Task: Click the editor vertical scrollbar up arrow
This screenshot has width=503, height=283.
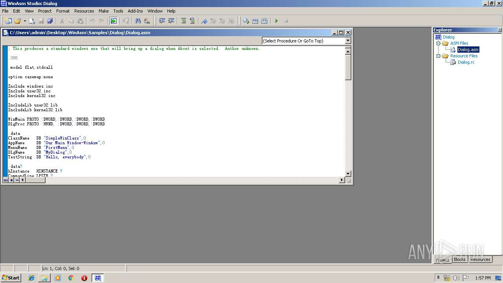Action: point(348,51)
